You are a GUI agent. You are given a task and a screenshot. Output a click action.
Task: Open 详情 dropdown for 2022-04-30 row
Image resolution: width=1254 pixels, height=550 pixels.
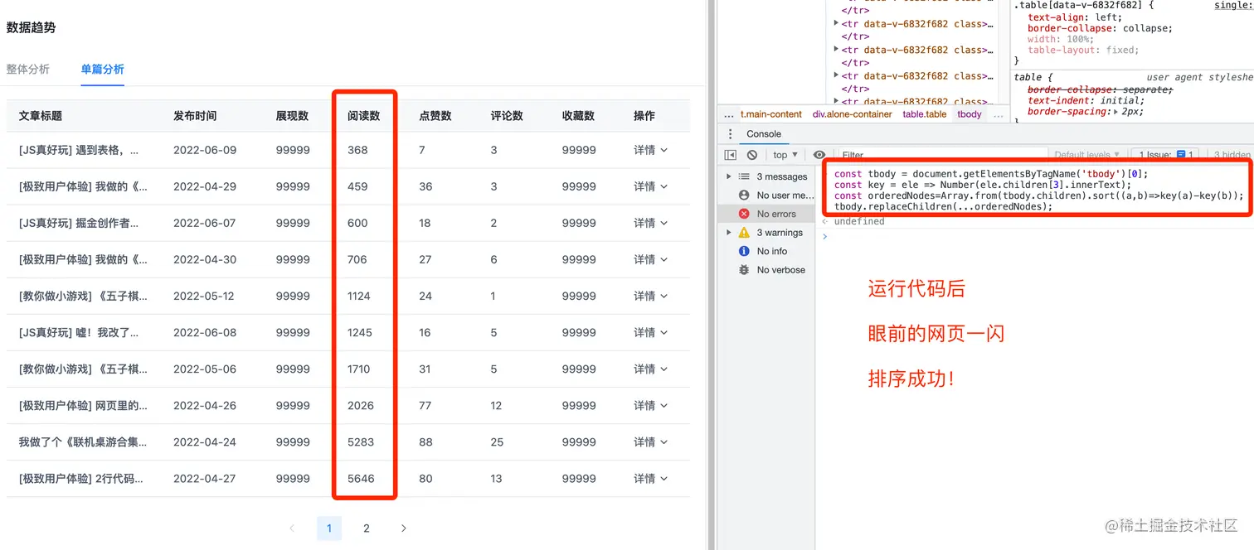click(651, 259)
